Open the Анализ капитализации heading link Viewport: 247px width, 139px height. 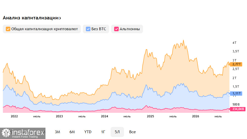31,18
